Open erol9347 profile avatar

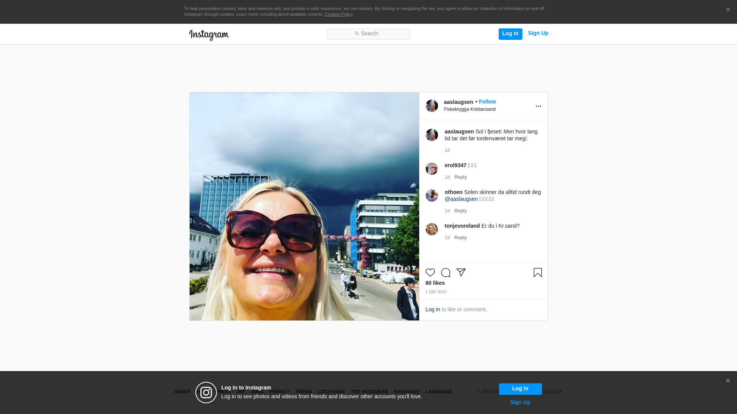pos(431,169)
